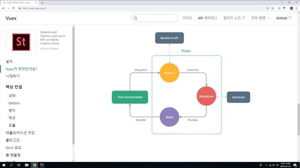Click the Dispatch label in diagram

coord(141,70)
